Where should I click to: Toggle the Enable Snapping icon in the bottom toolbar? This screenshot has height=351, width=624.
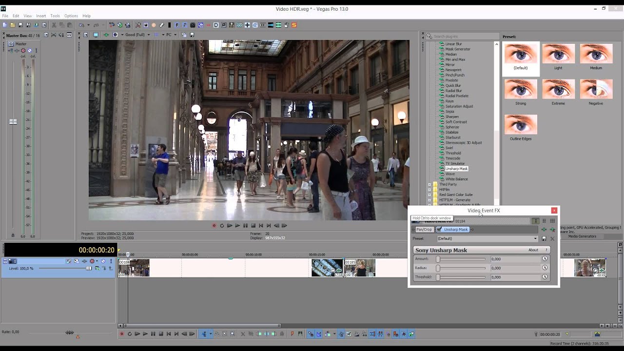[311, 334]
